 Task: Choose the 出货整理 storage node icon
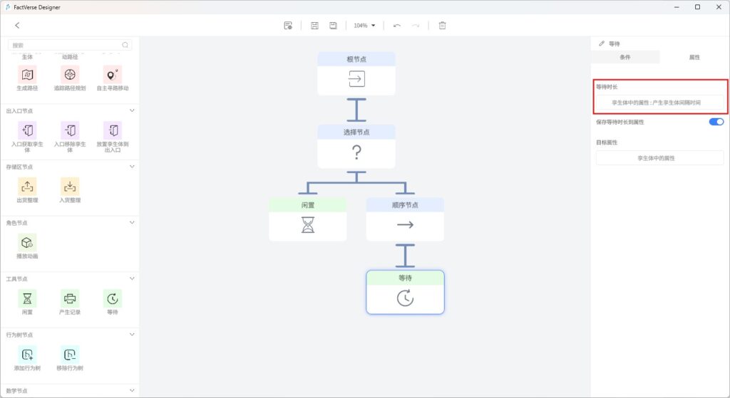tap(27, 187)
